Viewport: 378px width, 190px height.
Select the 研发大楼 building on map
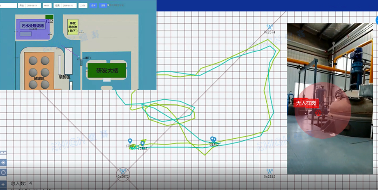point(107,71)
